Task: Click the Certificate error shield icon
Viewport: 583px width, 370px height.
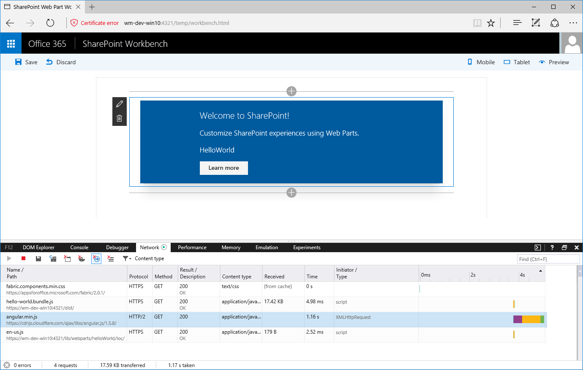Action: coord(74,23)
